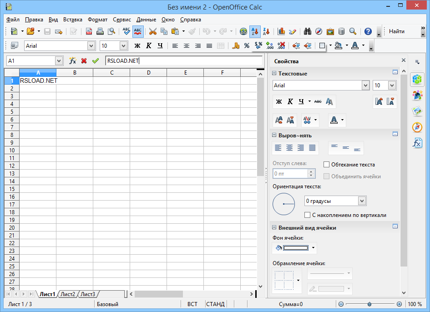Check the Обтекание текста checkbox

click(x=326, y=164)
